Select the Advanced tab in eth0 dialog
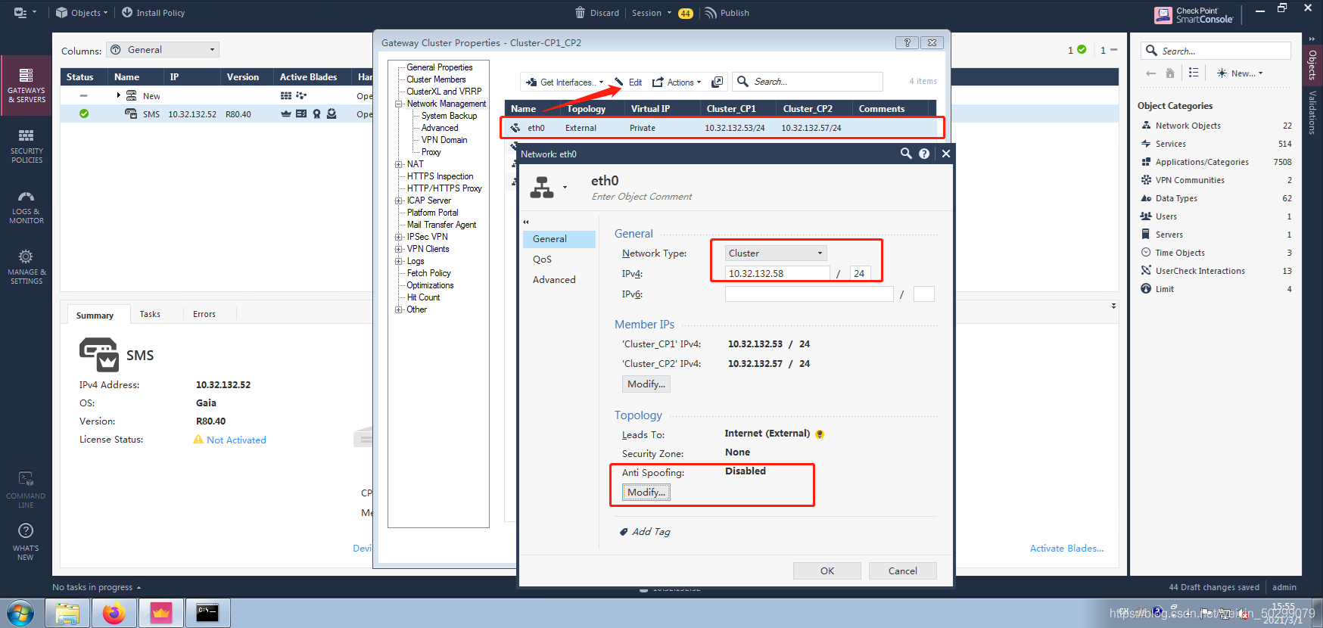1323x628 pixels. click(559, 280)
